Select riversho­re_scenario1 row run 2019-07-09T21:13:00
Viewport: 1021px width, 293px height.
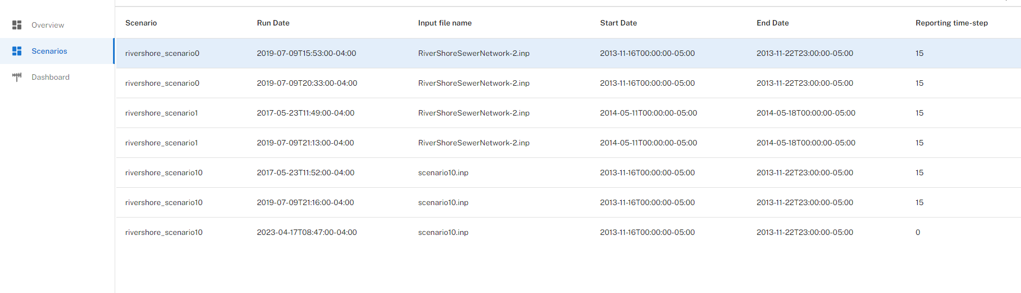click(x=568, y=143)
